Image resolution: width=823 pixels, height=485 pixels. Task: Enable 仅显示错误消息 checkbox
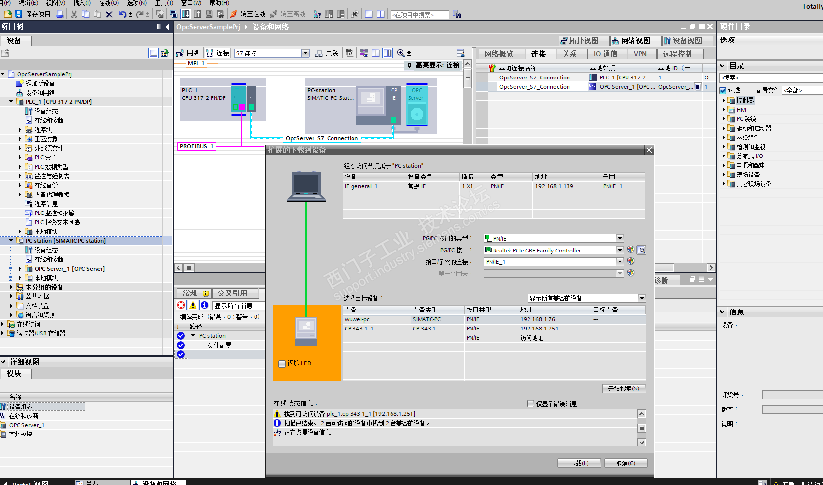pyautogui.click(x=530, y=403)
